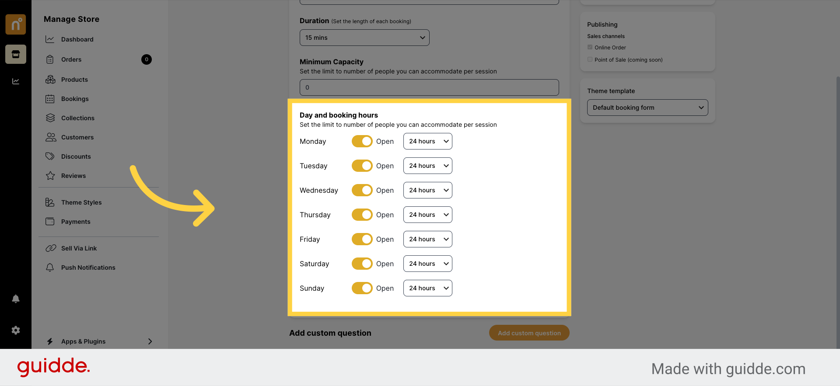Toggle Saturday open switch
840x386 pixels.
(x=362, y=264)
